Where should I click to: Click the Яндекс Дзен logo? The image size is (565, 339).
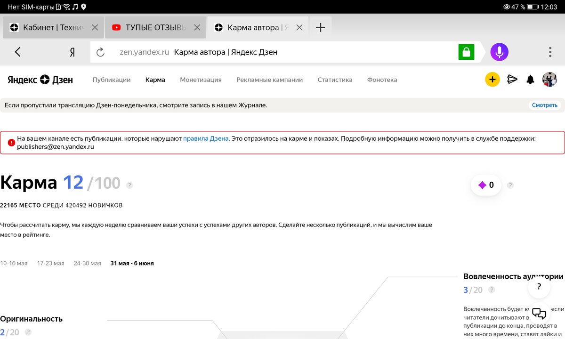(40, 80)
